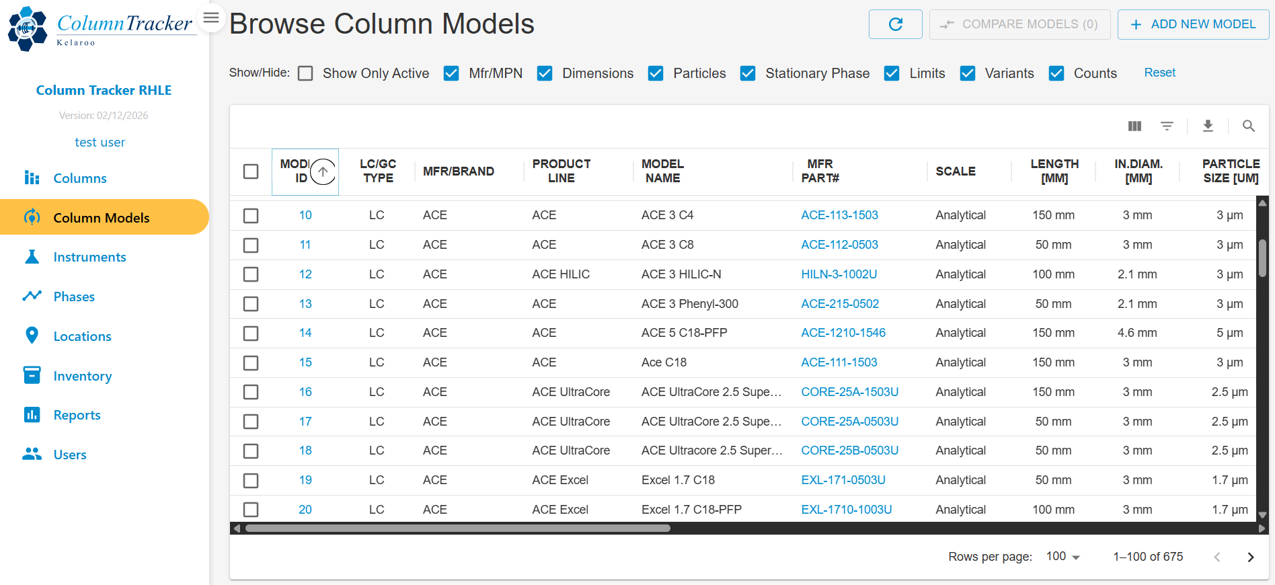Open part number link ACE-113-1503
This screenshot has height=585, width=1275.
tap(839, 215)
